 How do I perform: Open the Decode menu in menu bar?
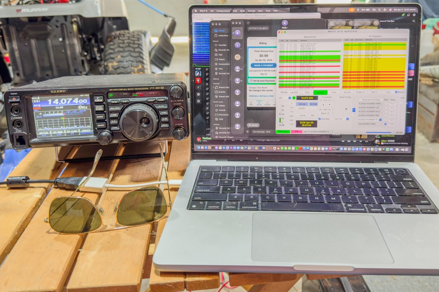(x=252, y=11)
